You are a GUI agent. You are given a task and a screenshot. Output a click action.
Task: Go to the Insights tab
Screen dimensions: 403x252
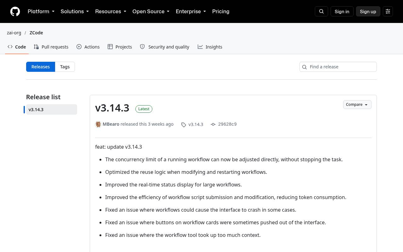[210, 47]
